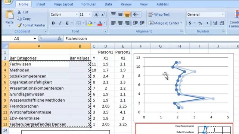Toggle italic formatting

tap(60, 23)
